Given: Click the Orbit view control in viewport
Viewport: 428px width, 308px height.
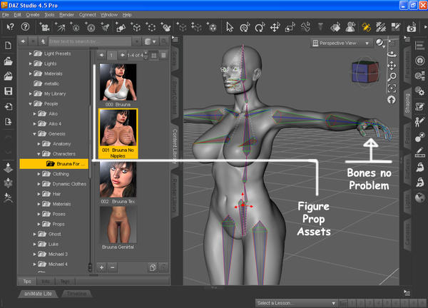Looking at the screenshot, I should tap(392, 54).
